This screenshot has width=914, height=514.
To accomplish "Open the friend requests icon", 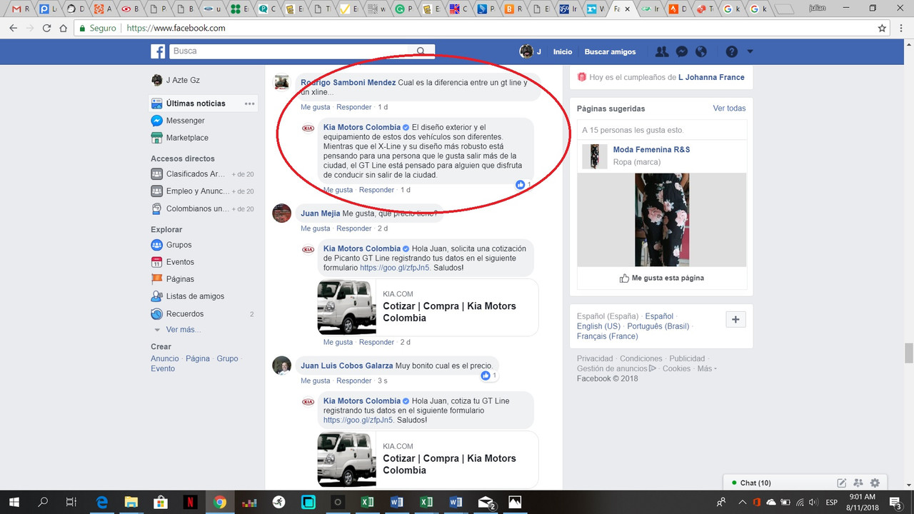I will pyautogui.click(x=662, y=51).
